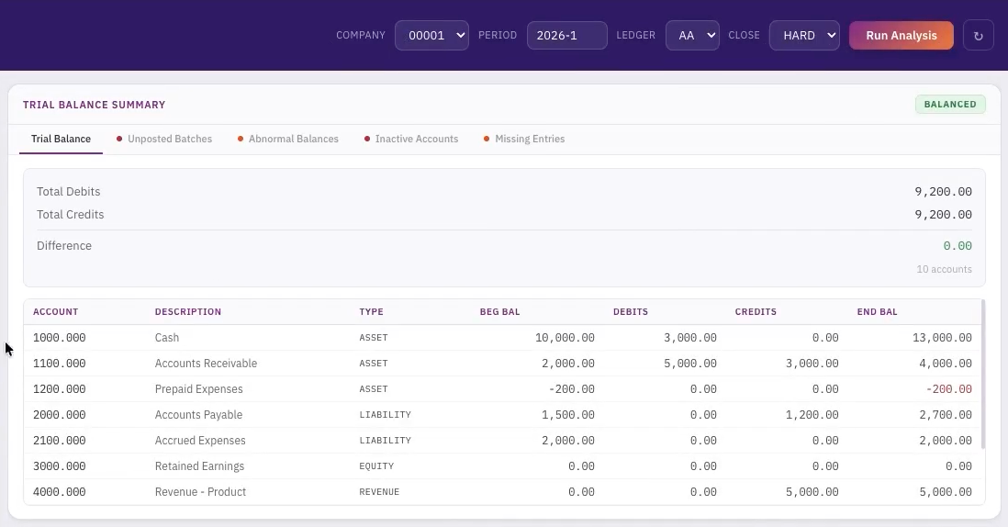Click the BALANCED status badge
Screen dimensions: 1008x527
point(949,105)
